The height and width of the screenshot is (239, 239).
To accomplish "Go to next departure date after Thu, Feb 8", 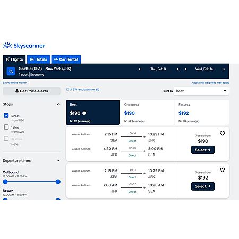I will tap(178, 69).
